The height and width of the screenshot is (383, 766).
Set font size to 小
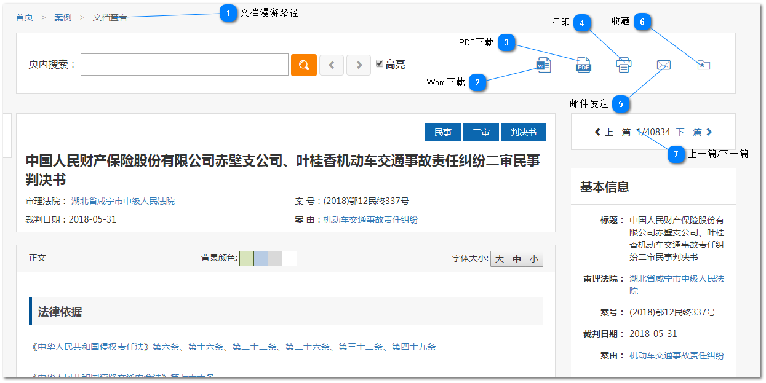click(534, 258)
